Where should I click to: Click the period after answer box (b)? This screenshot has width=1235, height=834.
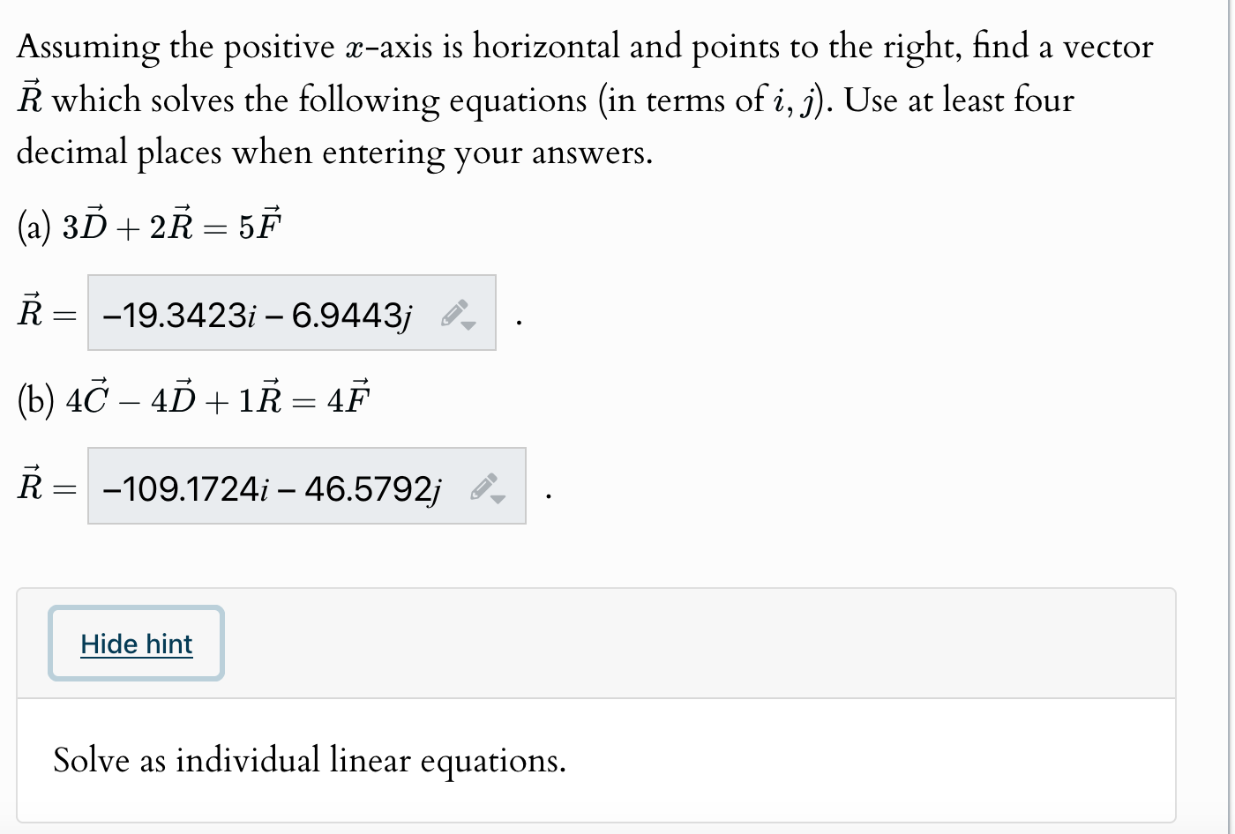[x=548, y=497]
